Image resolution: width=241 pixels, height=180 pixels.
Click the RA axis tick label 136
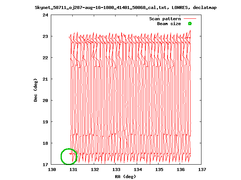pyautogui.click(x=180, y=169)
